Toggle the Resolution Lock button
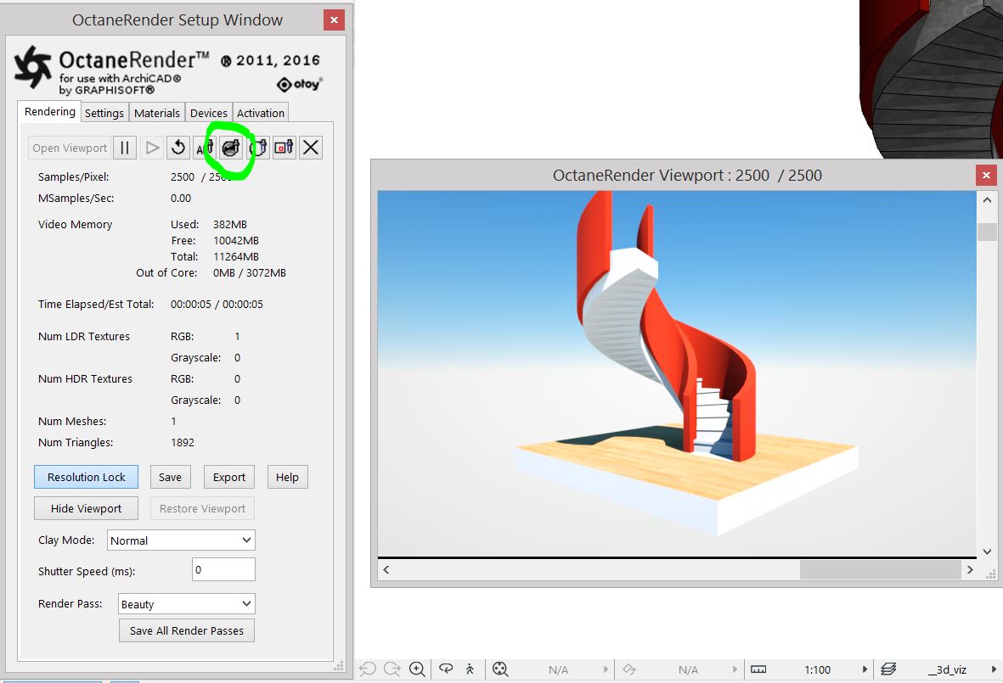 coord(87,478)
